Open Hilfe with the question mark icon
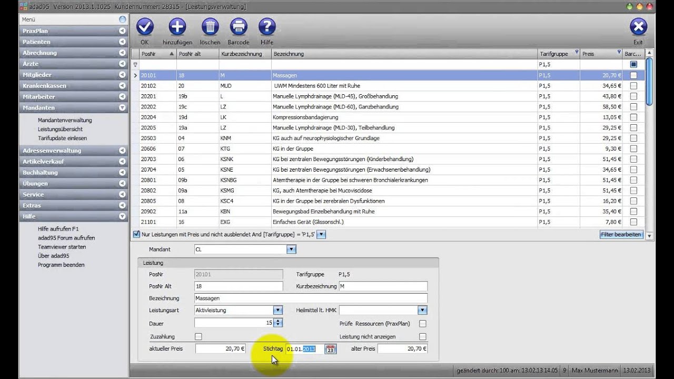Screen dimensions: 674x379 click(x=267, y=26)
